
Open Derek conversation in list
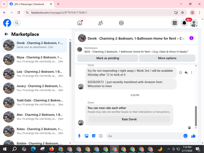[x=34, y=45]
